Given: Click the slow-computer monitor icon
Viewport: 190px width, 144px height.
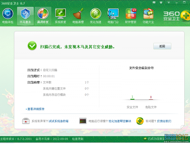Looking at the screenshot, I should [x=83, y=121].
